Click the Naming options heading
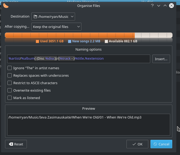Screen dimensions: 180x155 pos(88,49)
